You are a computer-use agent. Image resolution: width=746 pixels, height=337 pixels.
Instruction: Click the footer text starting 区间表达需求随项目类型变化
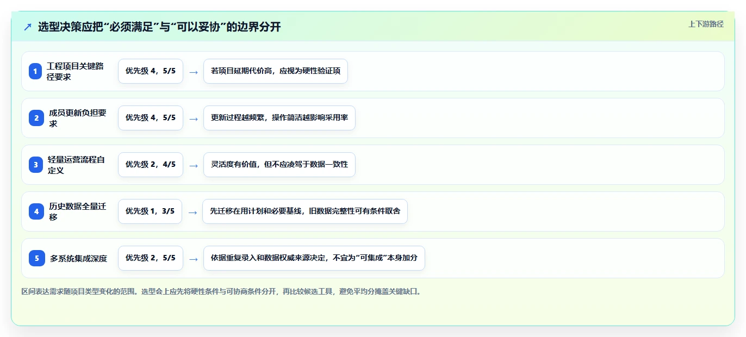tap(221, 291)
